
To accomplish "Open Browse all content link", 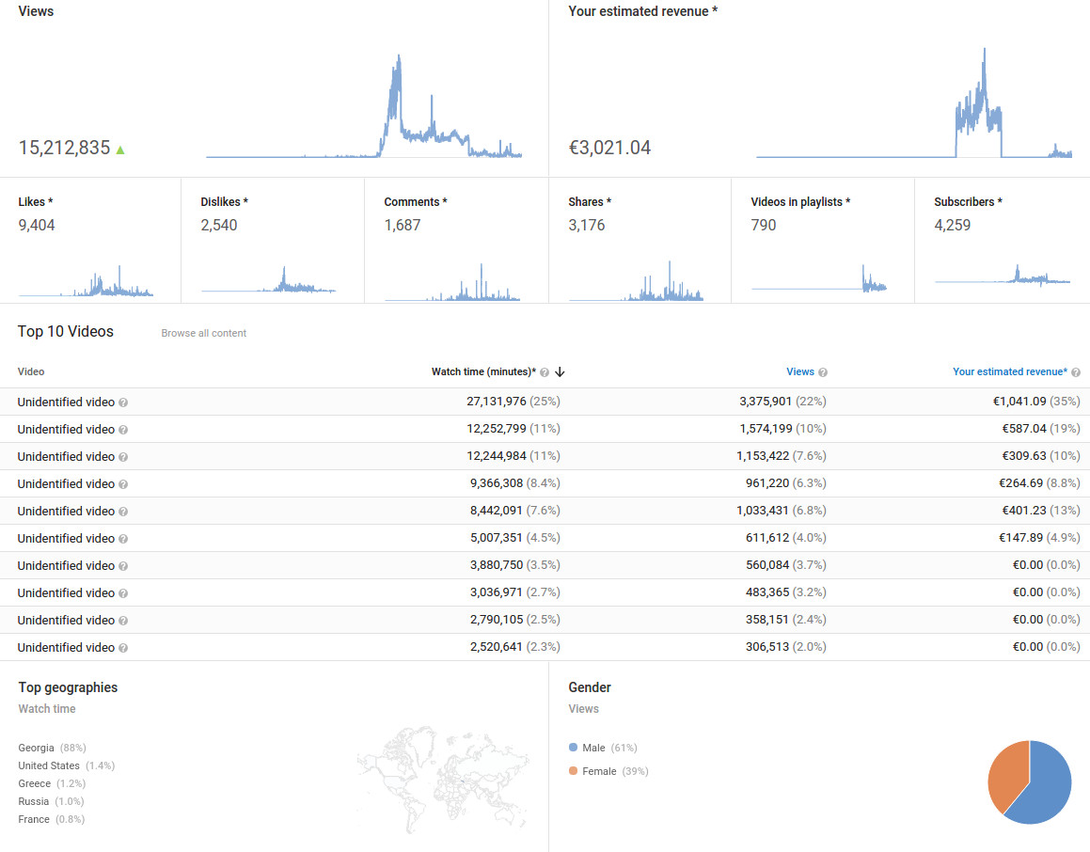I will coord(204,333).
